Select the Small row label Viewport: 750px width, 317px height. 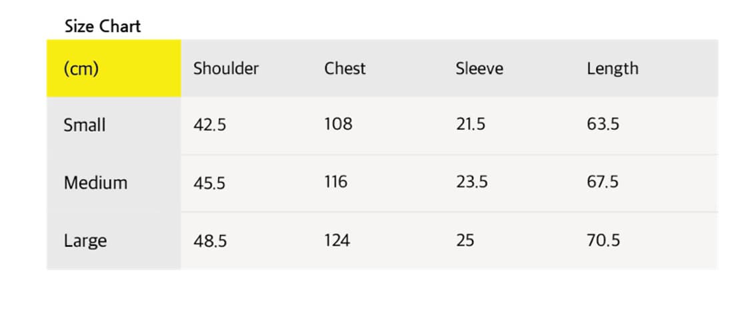(x=85, y=125)
